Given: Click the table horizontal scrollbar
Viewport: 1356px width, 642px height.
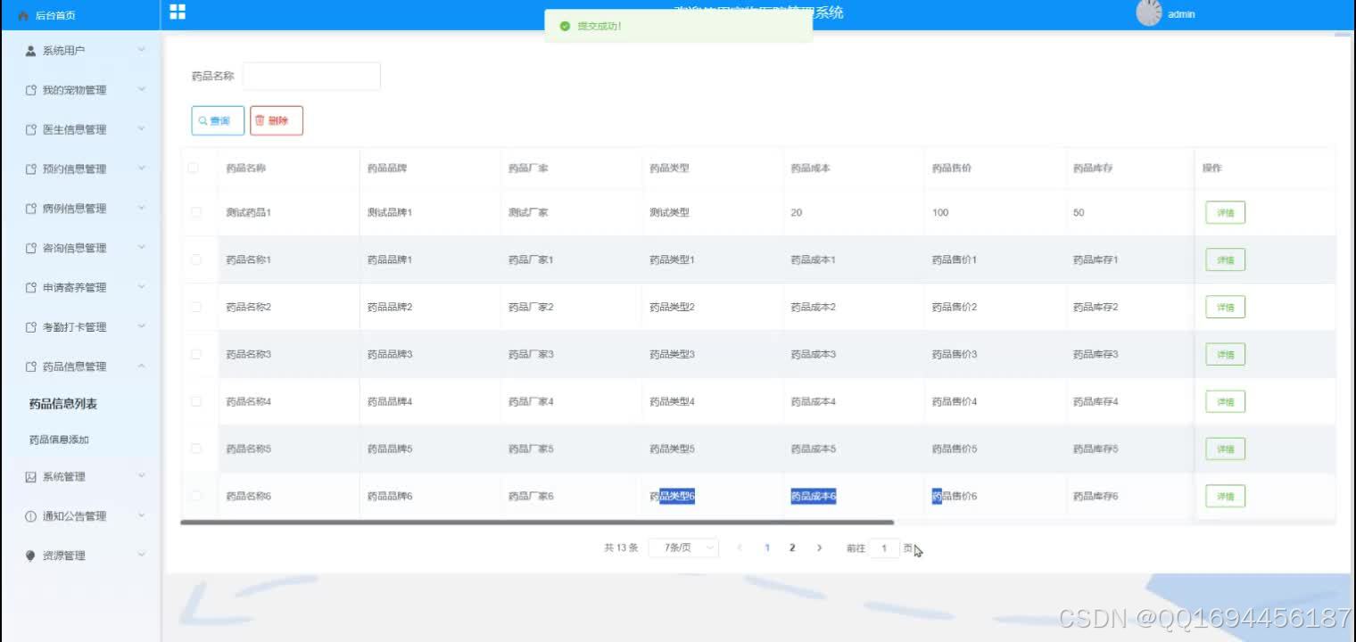Looking at the screenshot, I should tap(537, 523).
